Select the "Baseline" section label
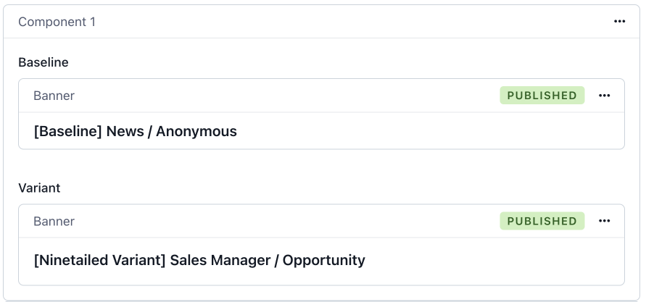The image size is (646, 302). pyautogui.click(x=44, y=62)
